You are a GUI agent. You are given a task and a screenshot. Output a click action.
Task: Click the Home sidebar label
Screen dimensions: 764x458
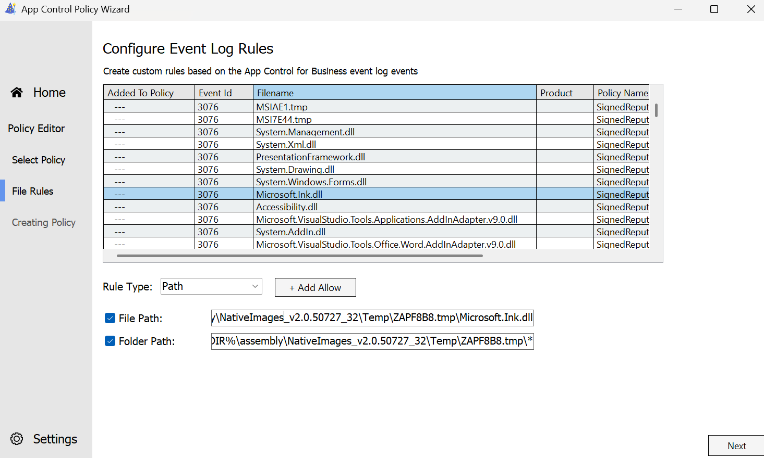[50, 92]
